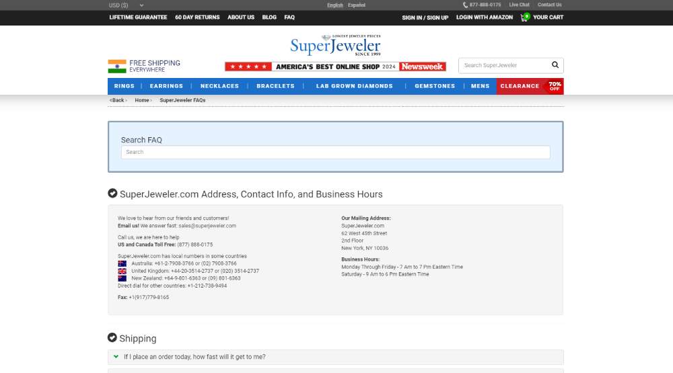Click the 877-888-0175 number in header
This screenshot has width=673, height=373.
click(485, 5)
